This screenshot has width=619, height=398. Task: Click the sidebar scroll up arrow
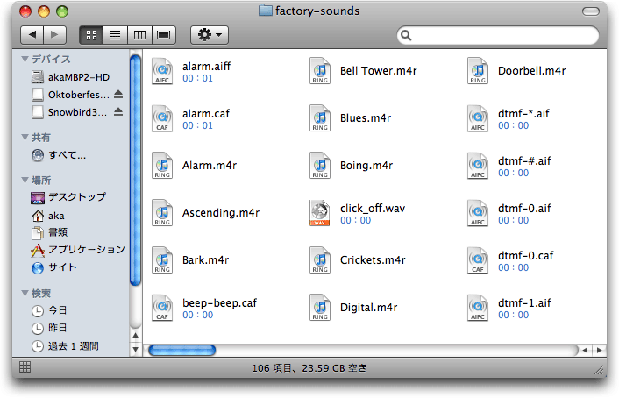click(x=135, y=335)
